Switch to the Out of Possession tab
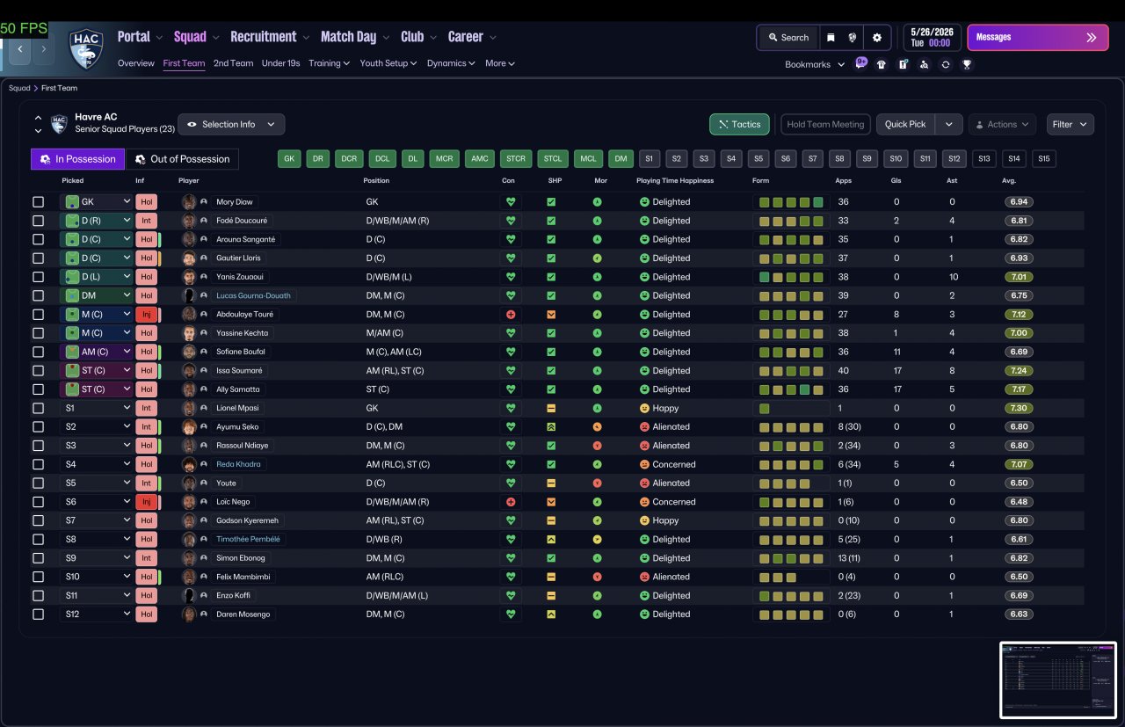The image size is (1125, 727). click(182, 159)
